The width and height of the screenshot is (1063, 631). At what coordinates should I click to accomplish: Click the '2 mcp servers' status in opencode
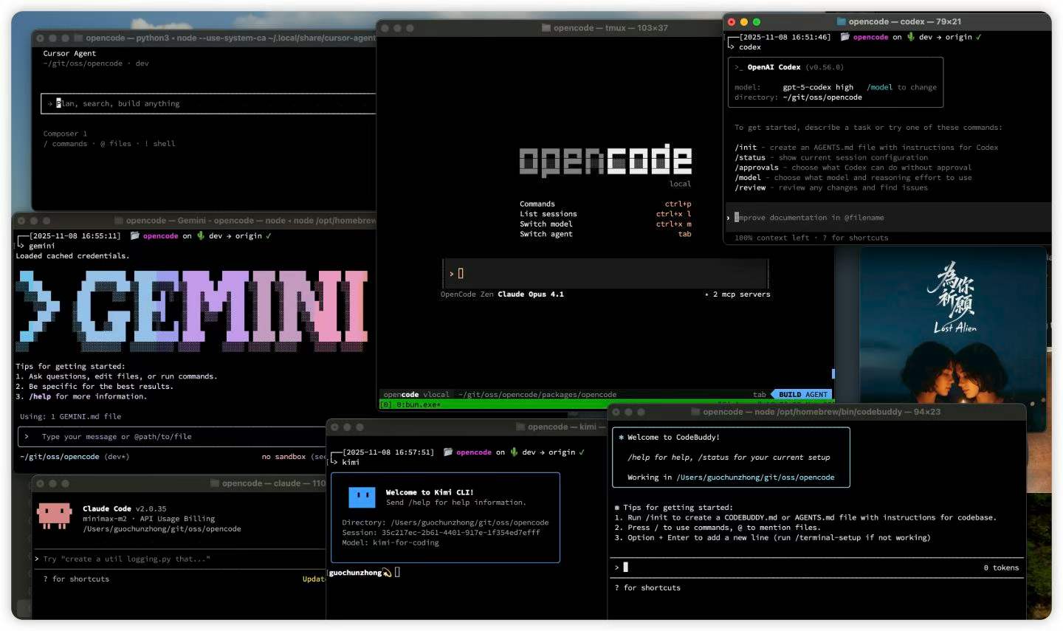pos(740,294)
